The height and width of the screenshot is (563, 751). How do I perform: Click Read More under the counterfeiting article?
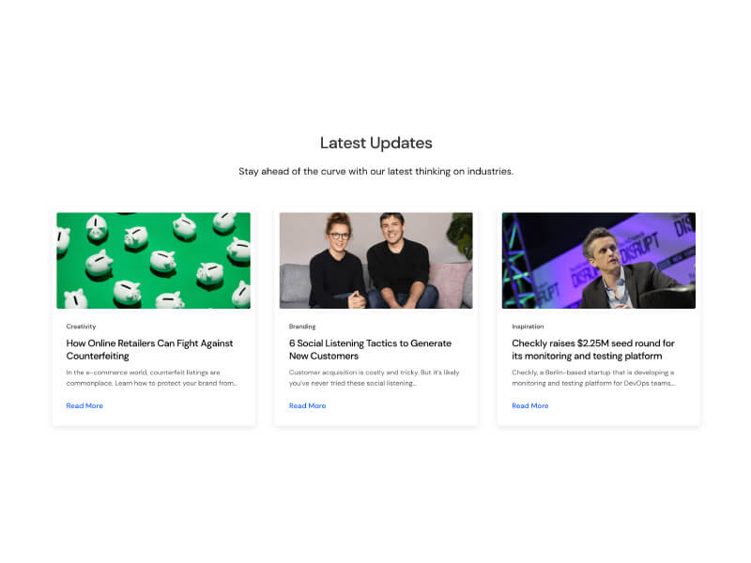[84, 405]
